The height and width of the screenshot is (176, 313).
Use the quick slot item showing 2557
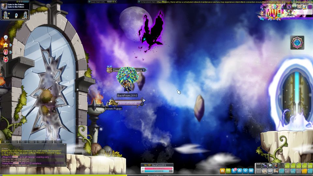click(x=264, y=166)
